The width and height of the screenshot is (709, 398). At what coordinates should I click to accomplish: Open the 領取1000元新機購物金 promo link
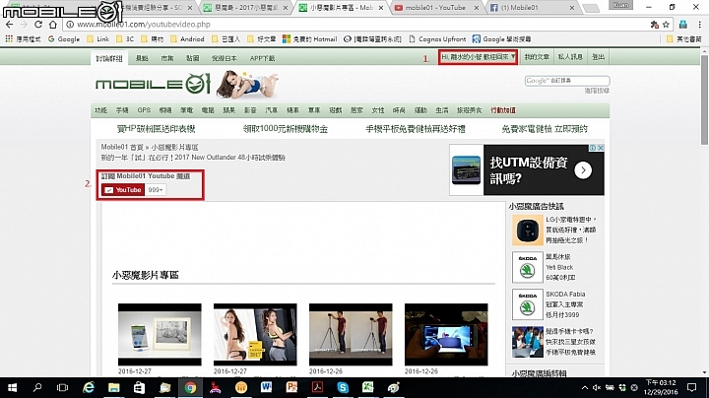[286, 129]
